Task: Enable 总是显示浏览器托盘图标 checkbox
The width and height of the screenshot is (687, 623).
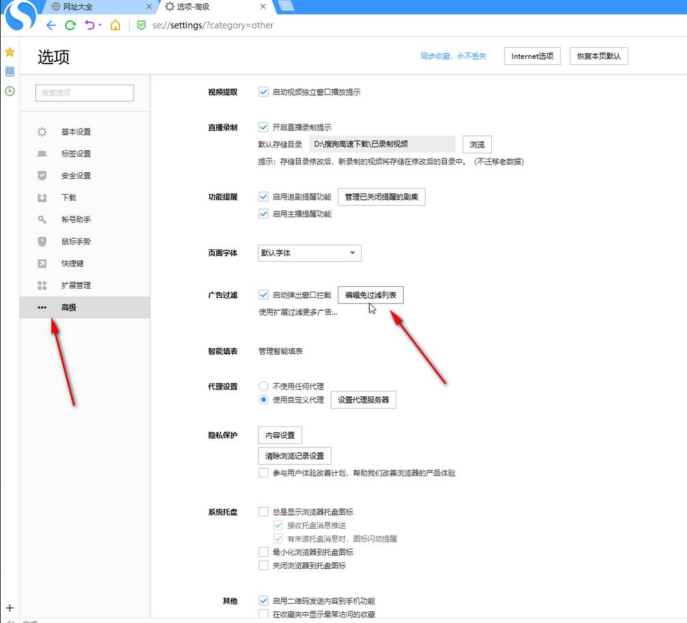Action: [x=263, y=512]
